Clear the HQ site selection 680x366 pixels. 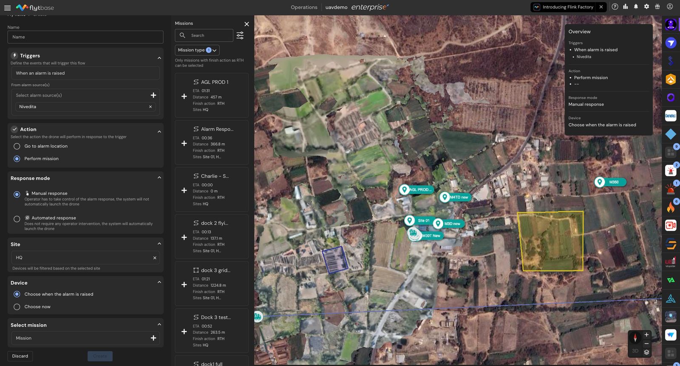(x=155, y=258)
